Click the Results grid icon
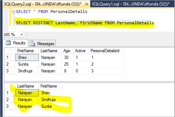The height and width of the screenshot is (117, 175). coord(8,43)
